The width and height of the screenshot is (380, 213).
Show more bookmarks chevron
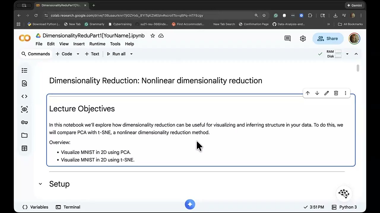click(328, 24)
